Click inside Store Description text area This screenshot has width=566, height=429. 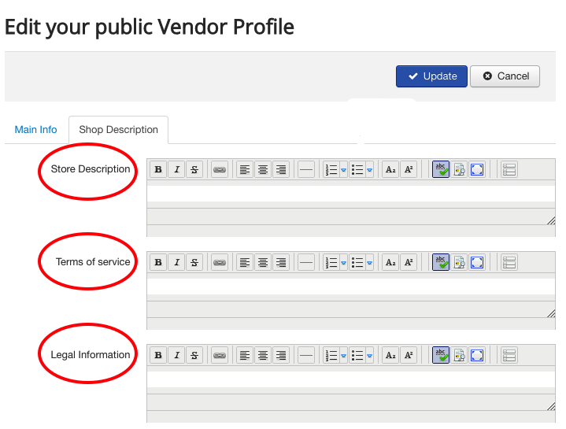351,194
